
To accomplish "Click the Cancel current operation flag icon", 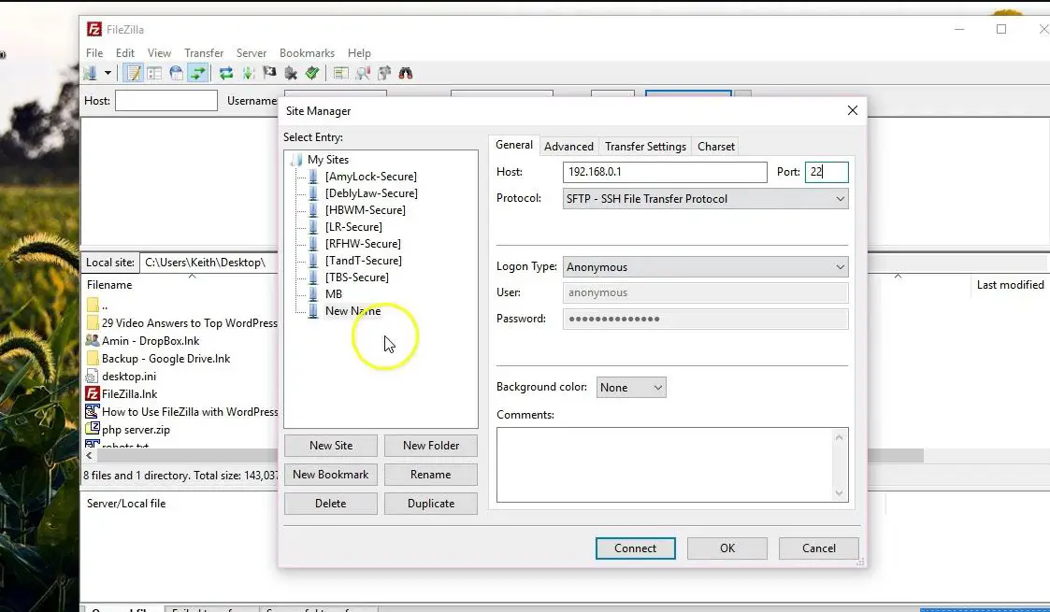I will 269,73.
